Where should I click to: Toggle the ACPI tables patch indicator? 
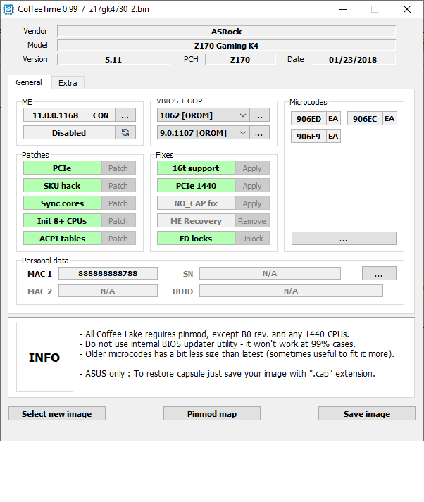[62, 238]
